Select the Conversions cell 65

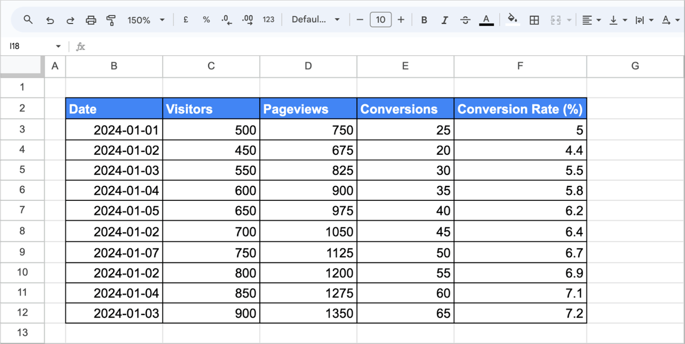pyautogui.click(x=405, y=313)
